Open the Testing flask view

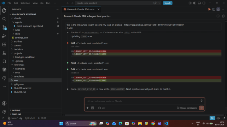coord(4,53)
